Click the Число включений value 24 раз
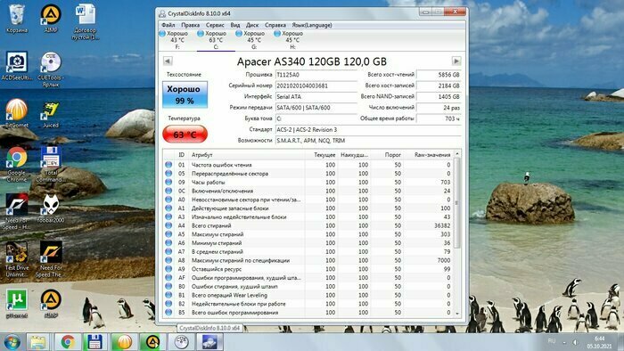Viewport: 624px width, 351px height. pyautogui.click(x=439, y=107)
